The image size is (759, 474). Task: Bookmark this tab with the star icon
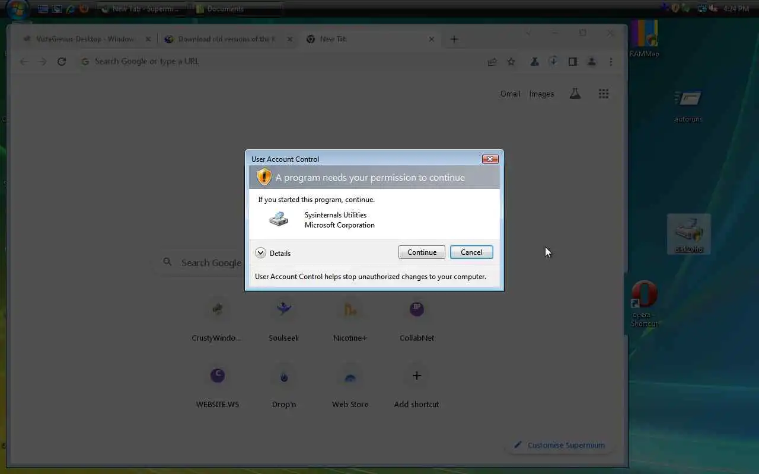[511, 62]
